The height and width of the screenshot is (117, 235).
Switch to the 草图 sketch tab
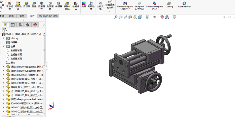tap(22, 16)
